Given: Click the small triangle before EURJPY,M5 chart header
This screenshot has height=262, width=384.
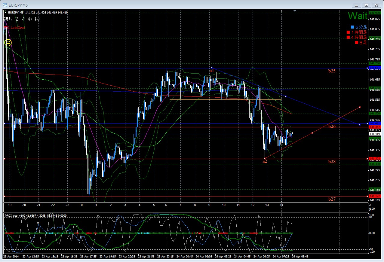Looking at the screenshot, I should click(6, 13).
